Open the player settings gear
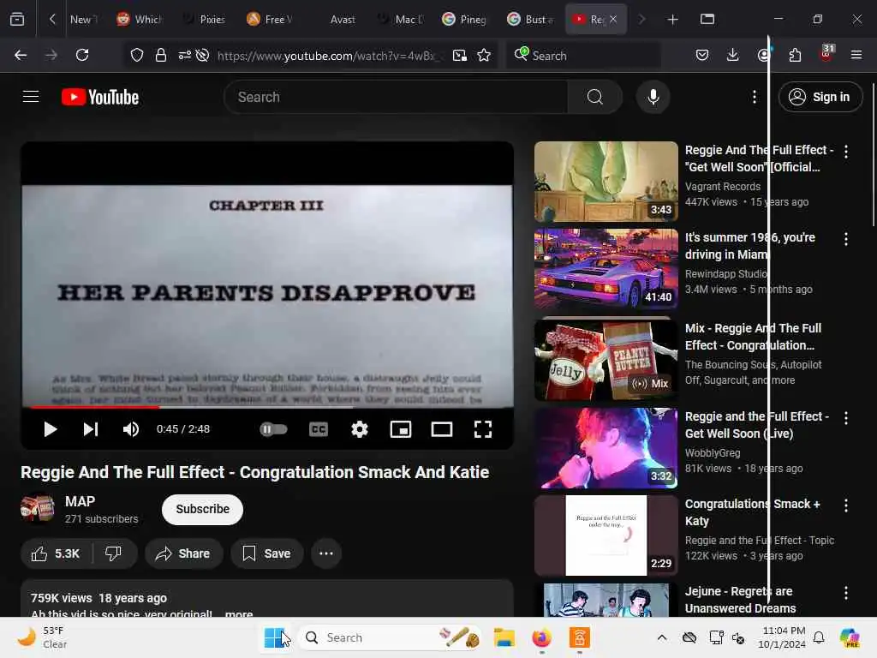Image resolution: width=877 pixels, height=658 pixels. (x=360, y=429)
